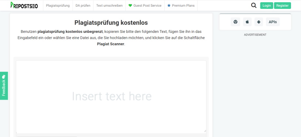Viewport: 301px width, 137px height.
Task: Click the Login button
Action: coord(267,6)
